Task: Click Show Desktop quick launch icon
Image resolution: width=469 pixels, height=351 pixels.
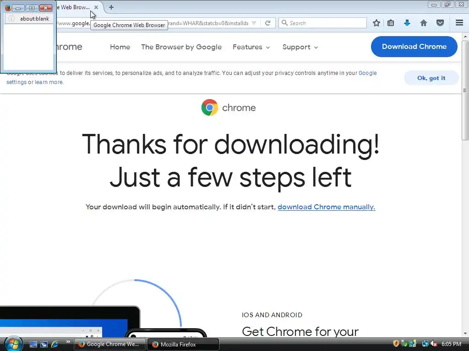Action: (33, 344)
